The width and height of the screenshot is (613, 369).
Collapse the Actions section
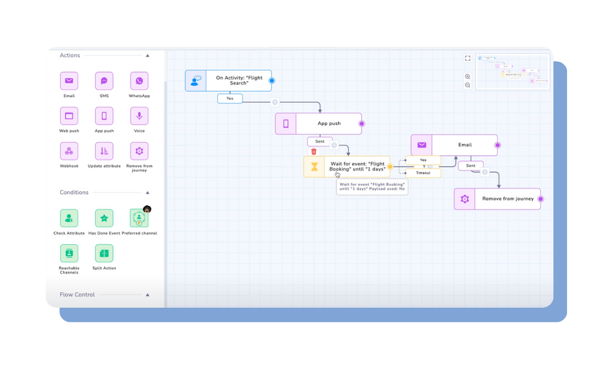coord(148,56)
